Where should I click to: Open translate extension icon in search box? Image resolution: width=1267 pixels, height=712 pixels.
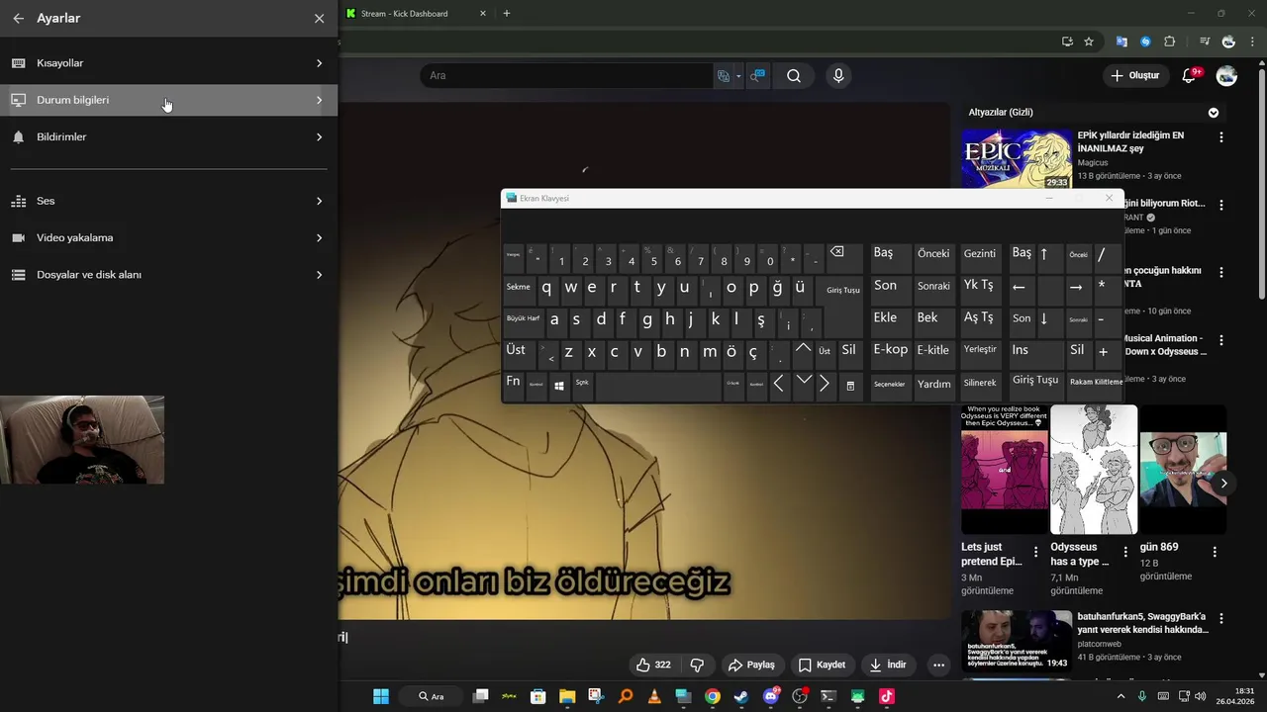click(724, 76)
